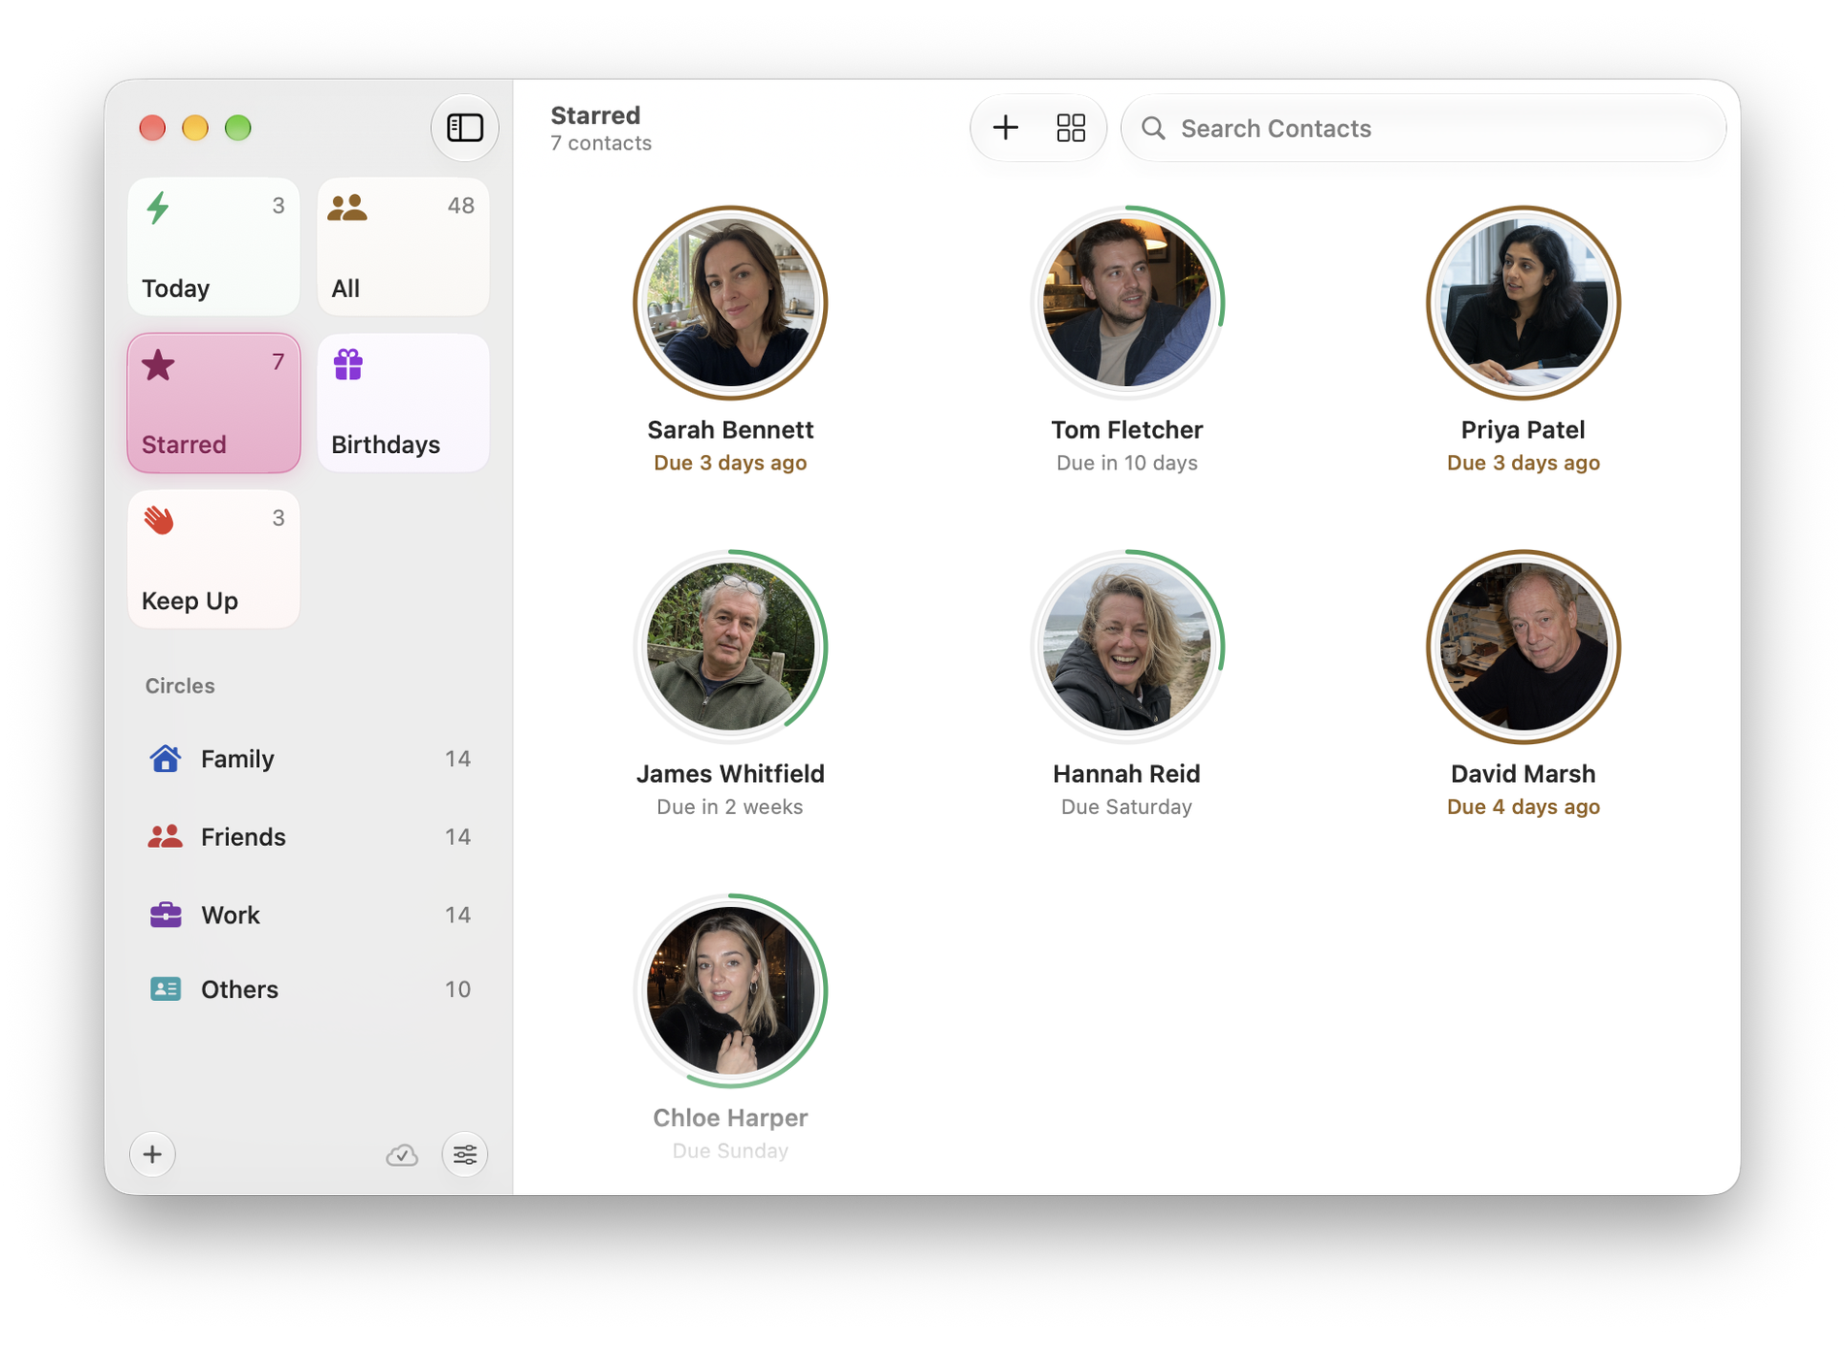Viewport: 1845px width, 1358px height.
Task: Open Priya Patel's contact photo
Action: click(x=1523, y=303)
